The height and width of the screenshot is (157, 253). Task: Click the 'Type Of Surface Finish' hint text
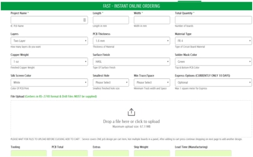104,68
